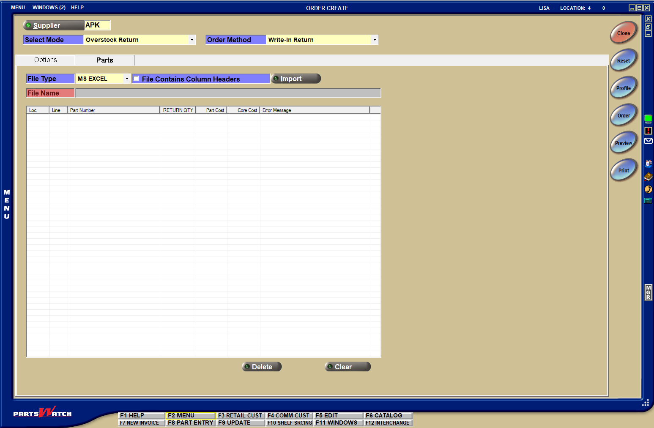The width and height of the screenshot is (654, 428).
Task: Open the WINDOWS (2) menu
Action: click(49, 8)
